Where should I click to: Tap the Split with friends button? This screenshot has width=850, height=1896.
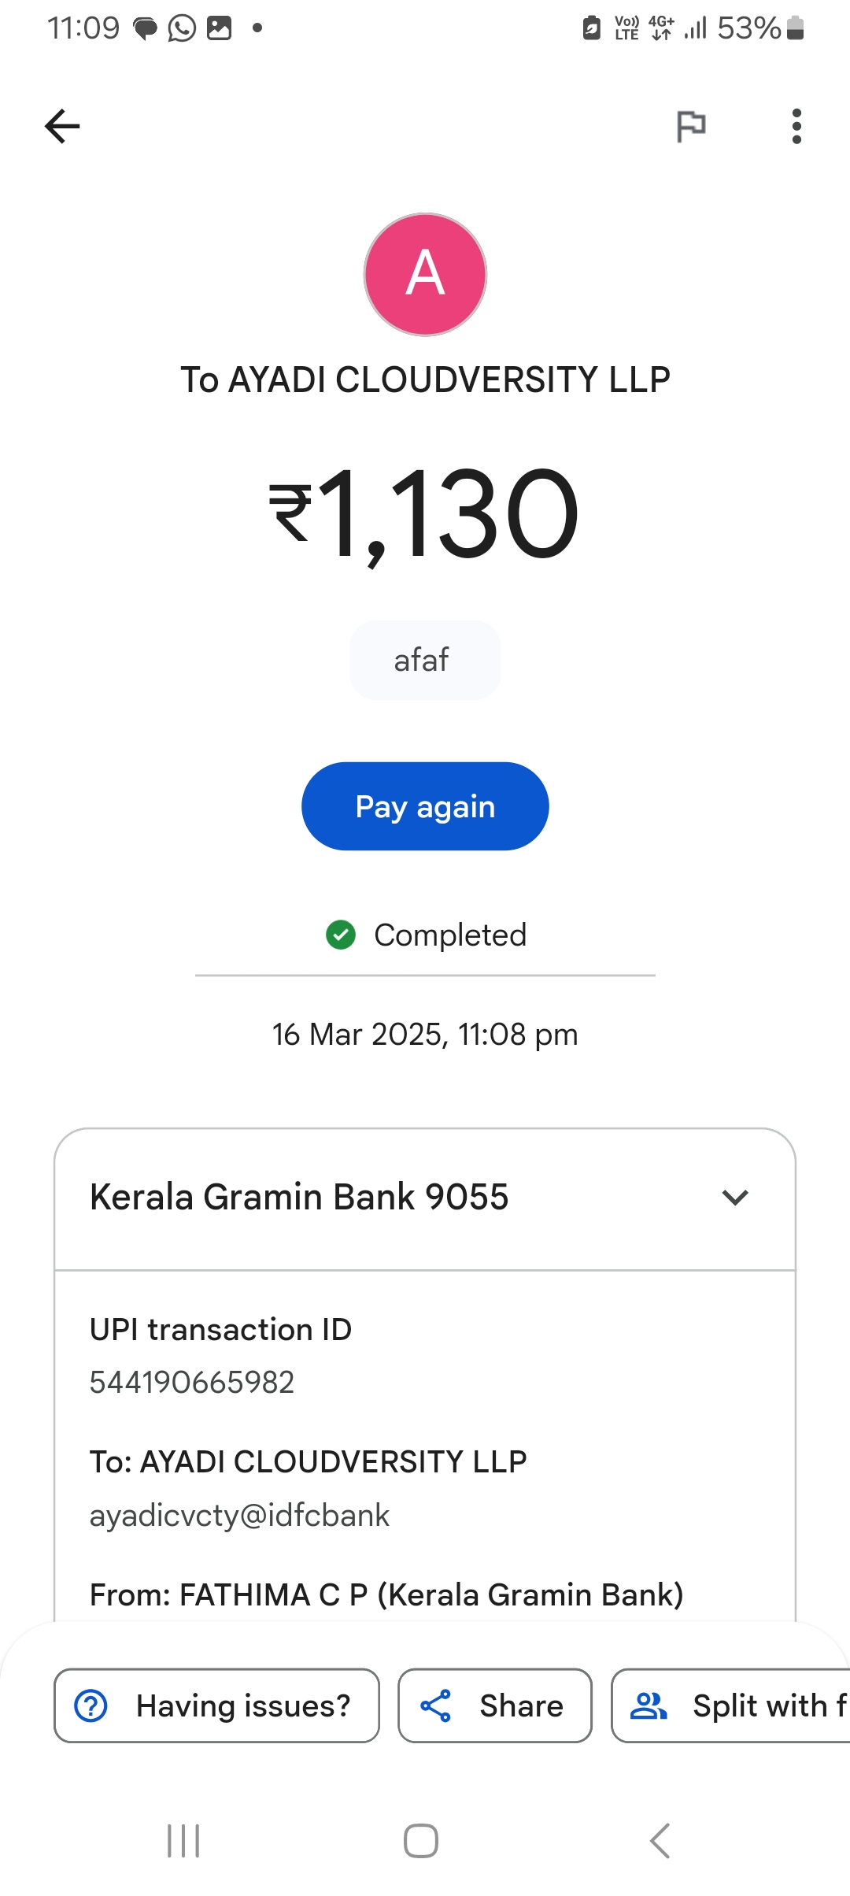732,1705
